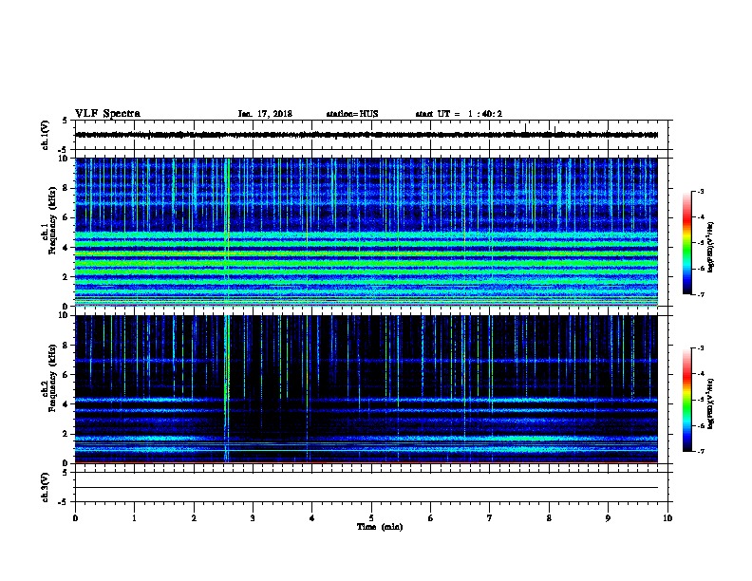Click the time axis tick label "7"
The width and height of the screenshot is (752, 581).
coord(490,518)
